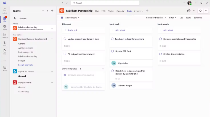Switch to Schedule view
The image size is (210, 117).
[x=198, y=18]
